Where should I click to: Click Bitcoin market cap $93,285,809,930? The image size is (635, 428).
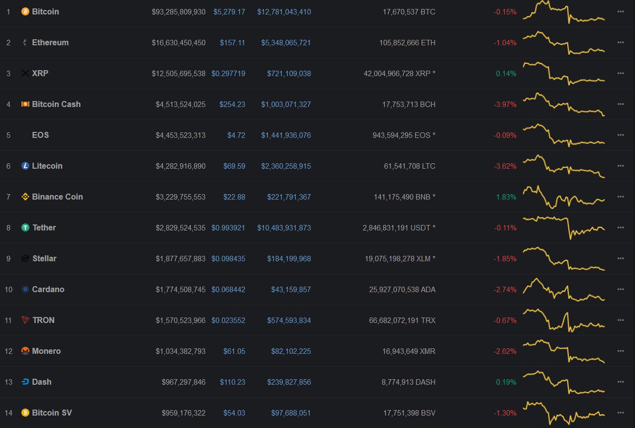pos(179,11)
